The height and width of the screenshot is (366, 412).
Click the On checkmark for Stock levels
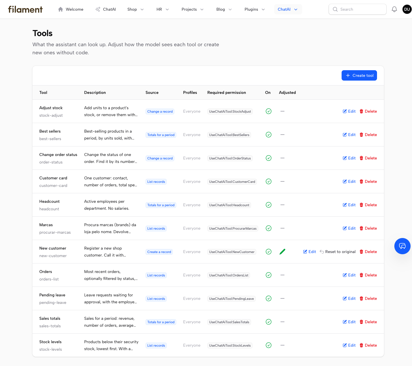pos(269,345)
